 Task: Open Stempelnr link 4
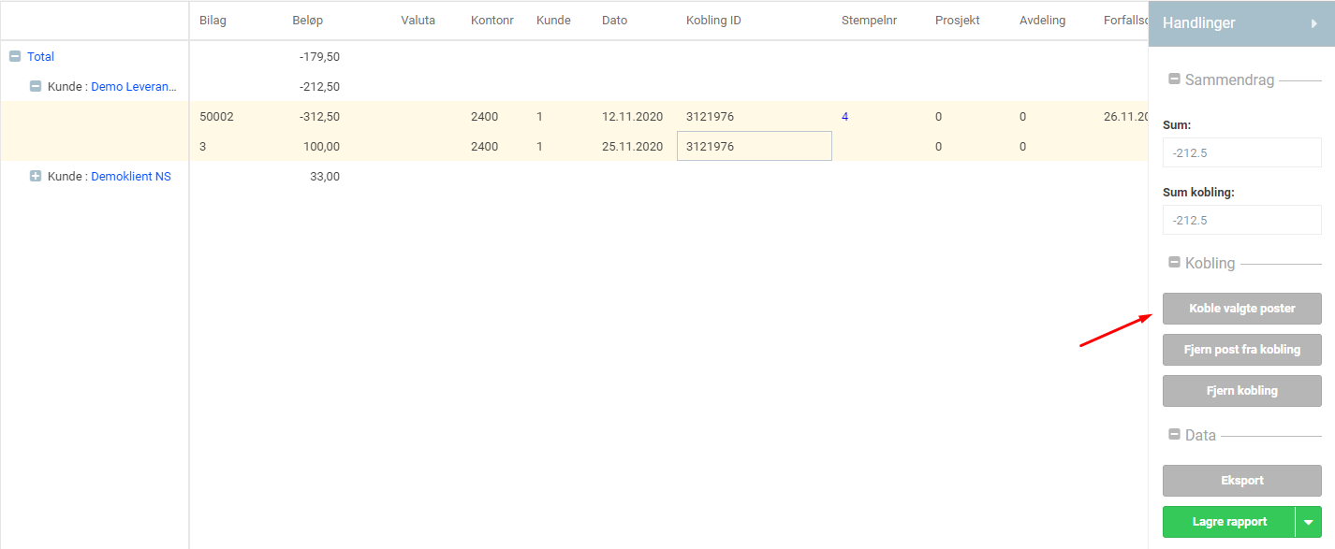click(x=844, y=117)
